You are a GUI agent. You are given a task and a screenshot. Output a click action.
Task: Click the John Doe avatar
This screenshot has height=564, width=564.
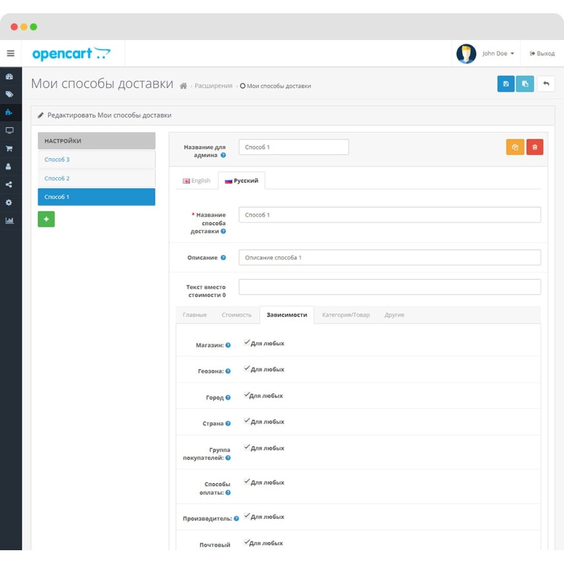tap(466, 54)
